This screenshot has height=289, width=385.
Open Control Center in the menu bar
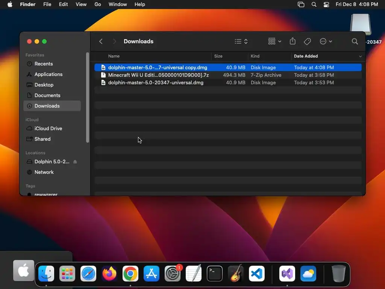pos(326,5)
